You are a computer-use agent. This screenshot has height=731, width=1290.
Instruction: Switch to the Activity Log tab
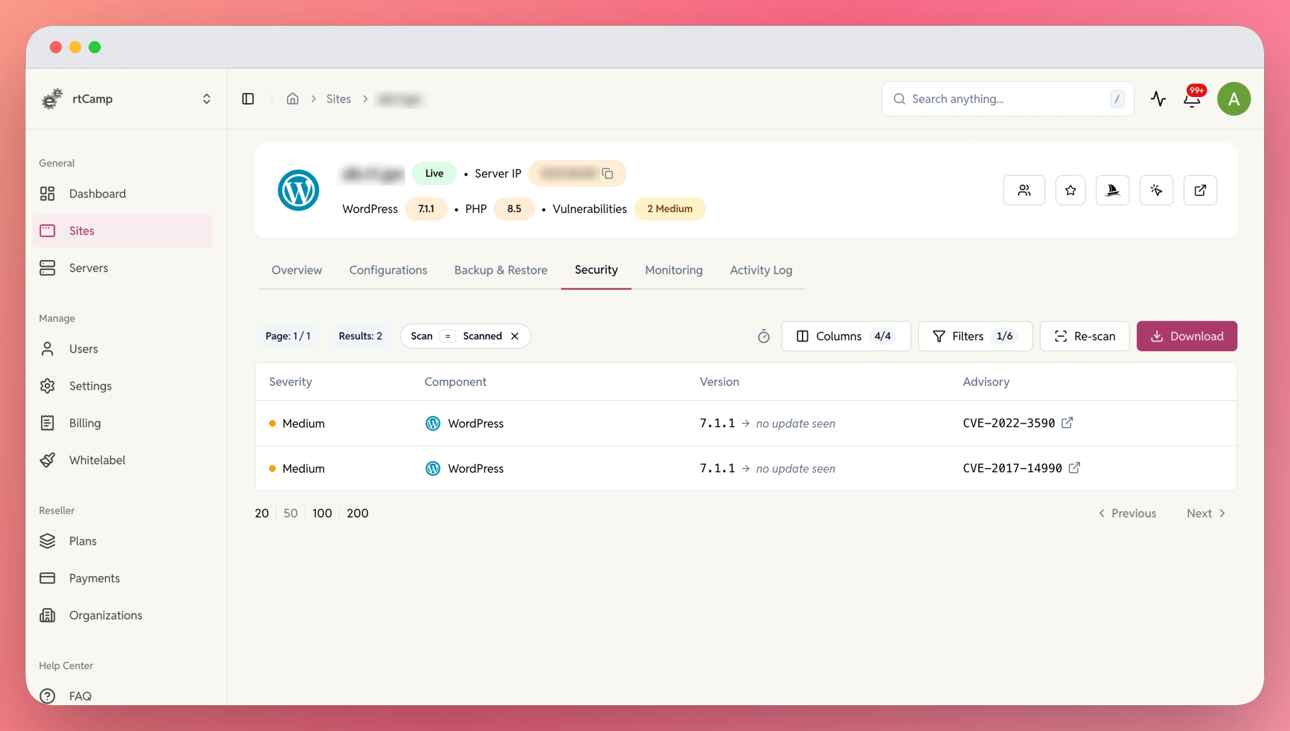point(761,270)
